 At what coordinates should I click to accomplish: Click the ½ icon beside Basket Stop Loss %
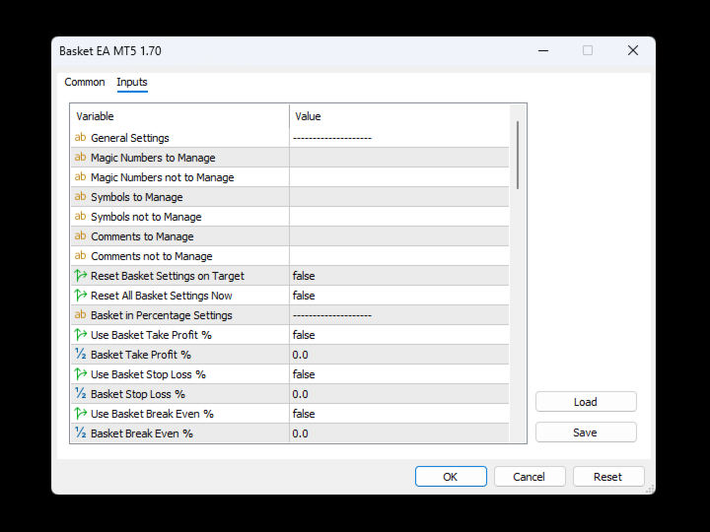[81, 393]
